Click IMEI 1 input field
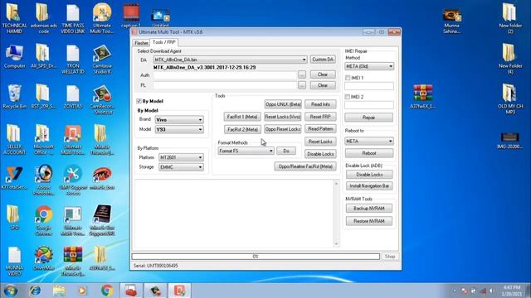The height and width of the screenshot is (298, 531). 369,86
